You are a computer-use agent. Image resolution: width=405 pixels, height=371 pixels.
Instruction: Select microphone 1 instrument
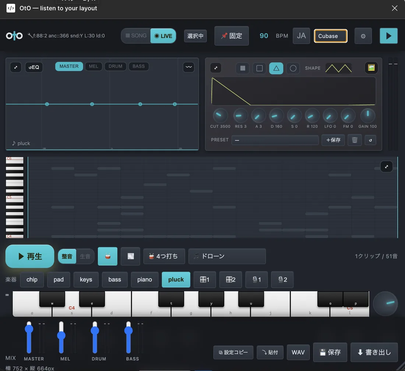pos(256,280)
